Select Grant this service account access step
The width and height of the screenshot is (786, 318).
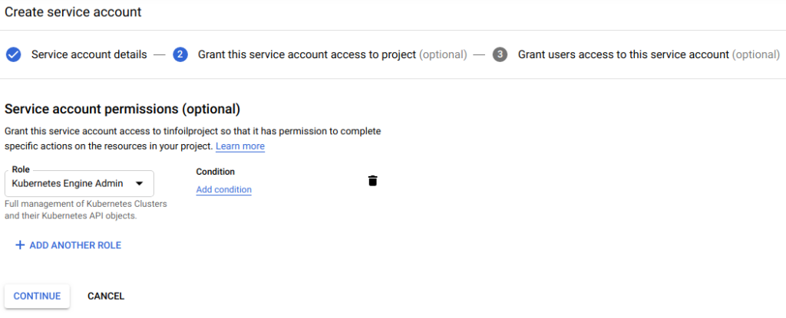(x=307, y=54)
